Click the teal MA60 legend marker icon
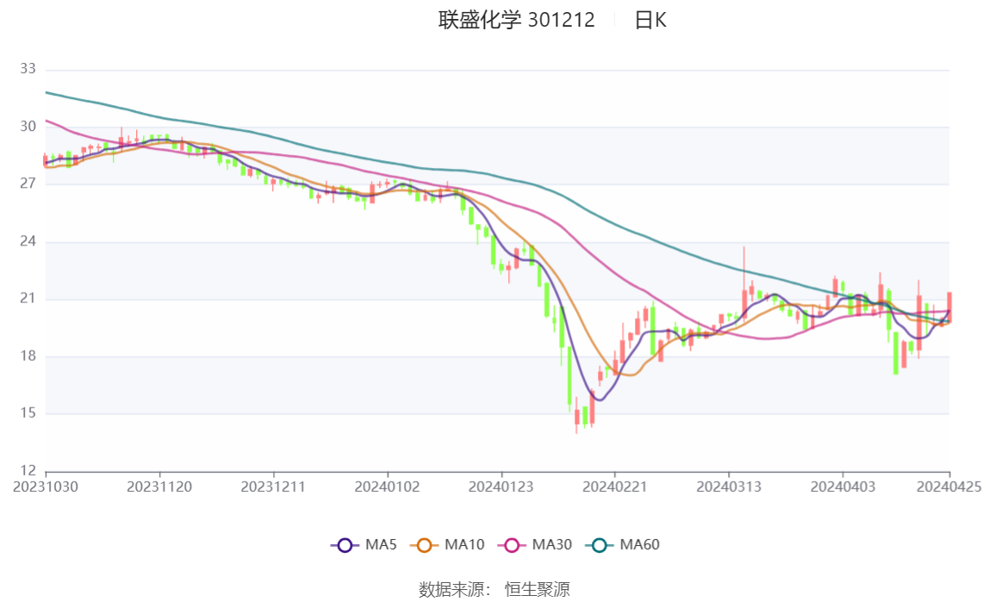 click(x=600, y=545)
